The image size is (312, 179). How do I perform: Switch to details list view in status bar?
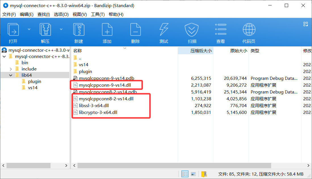[x=185, y=174]
